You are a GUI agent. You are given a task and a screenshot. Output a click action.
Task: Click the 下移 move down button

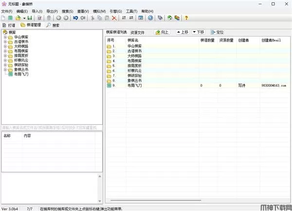pyautogui.click(x=199, y=32)
